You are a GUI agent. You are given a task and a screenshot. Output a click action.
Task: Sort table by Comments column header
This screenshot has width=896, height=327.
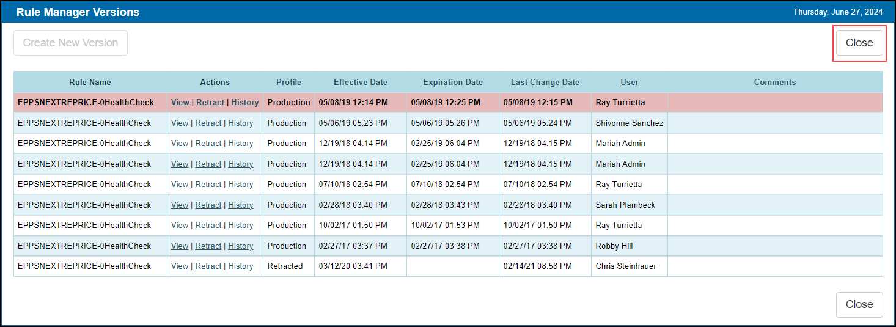pyautogui.click(x=775, y=82)
